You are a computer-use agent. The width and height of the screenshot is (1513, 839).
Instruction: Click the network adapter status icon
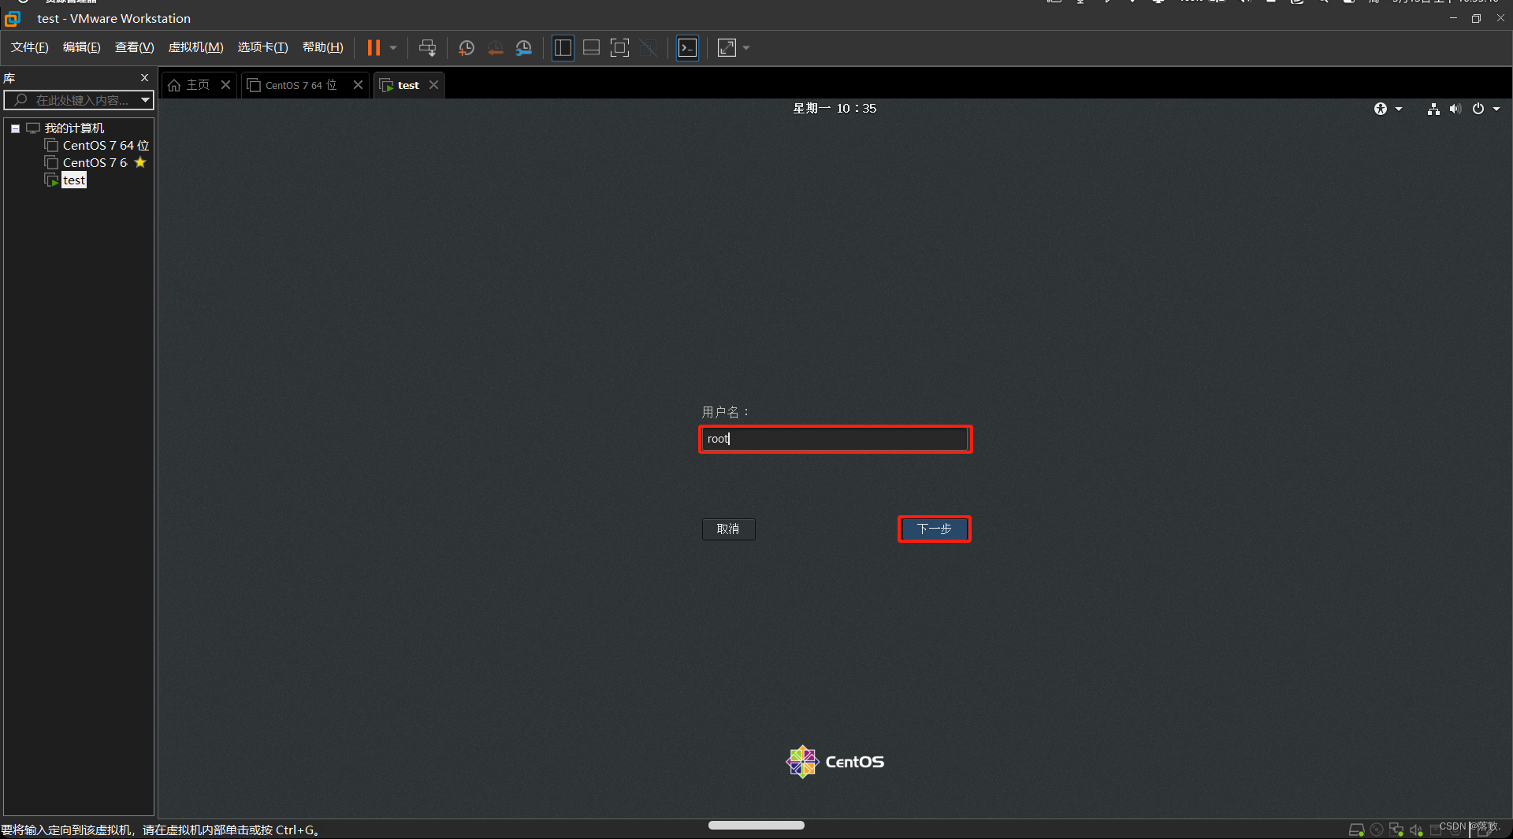(x=1396, y=830)
